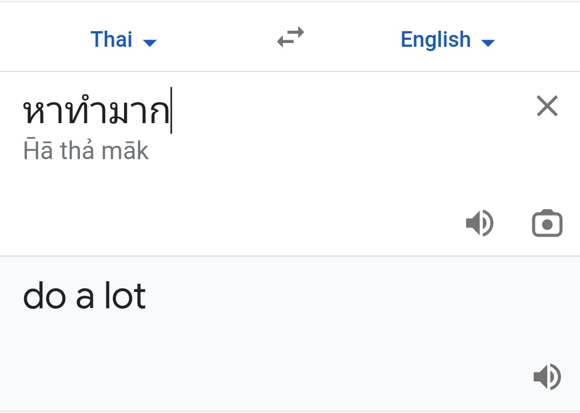The image size is (580, 413).
Task: Play audio for the English translation
Action: [547, 376]
